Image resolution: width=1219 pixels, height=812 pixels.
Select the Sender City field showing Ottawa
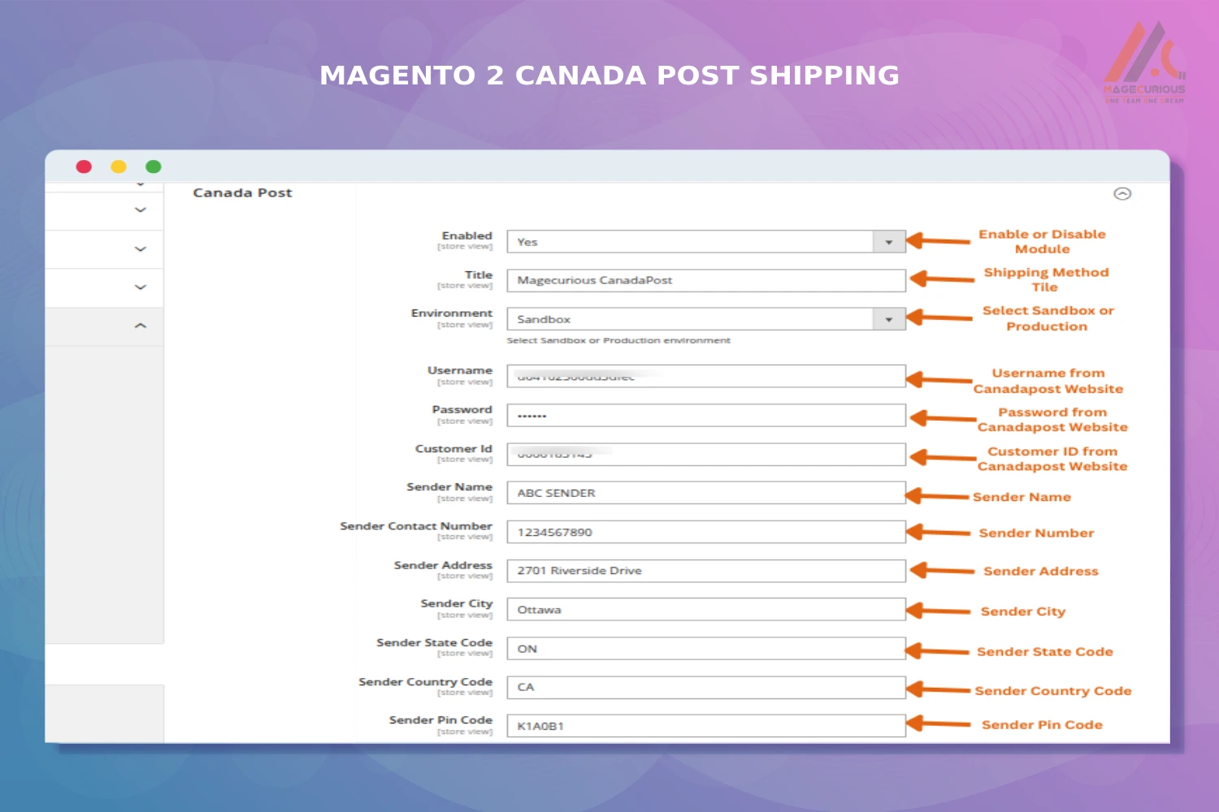pos(705,610)
